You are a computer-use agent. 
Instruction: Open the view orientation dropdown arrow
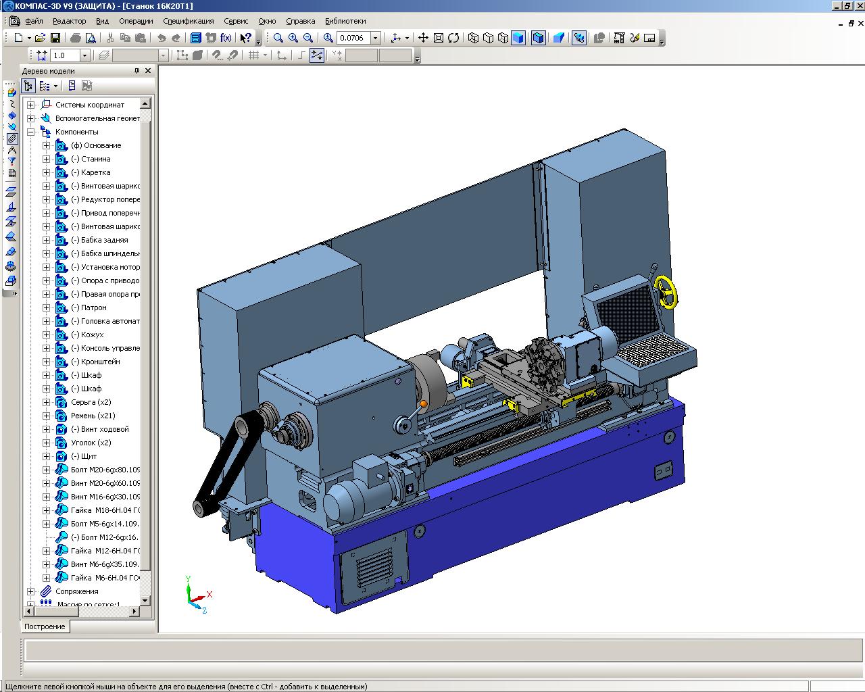pos(406,38)
